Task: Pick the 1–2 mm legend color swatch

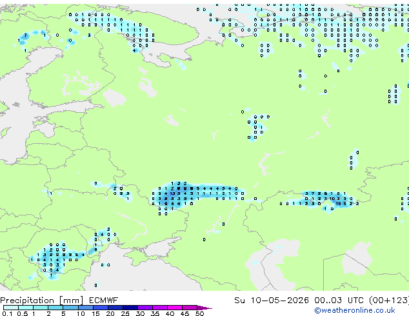Action: [41, 308]
